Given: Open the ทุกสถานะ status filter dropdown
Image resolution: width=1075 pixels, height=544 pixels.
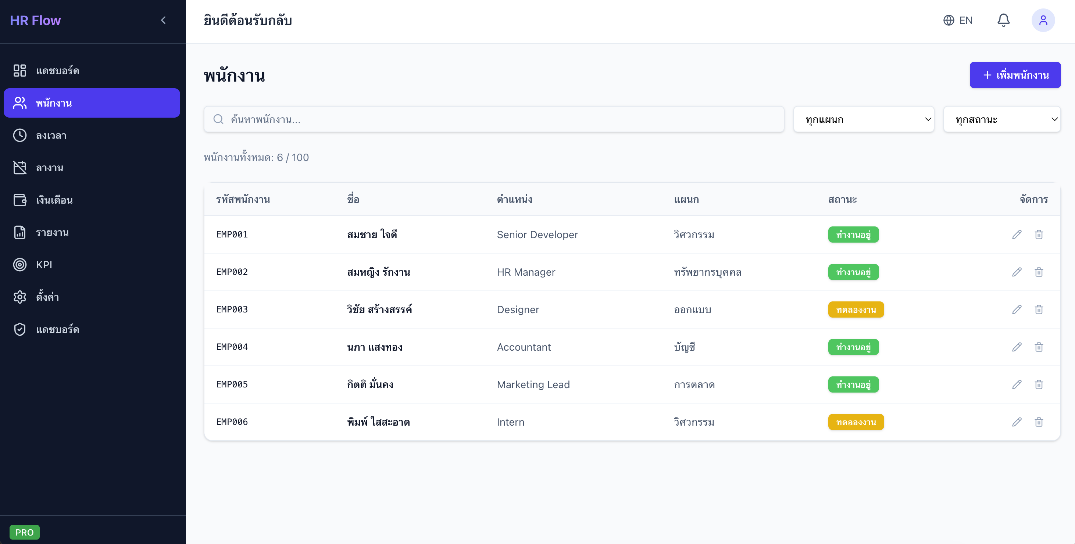Looking at the screenshot, I should (1001, 119).
